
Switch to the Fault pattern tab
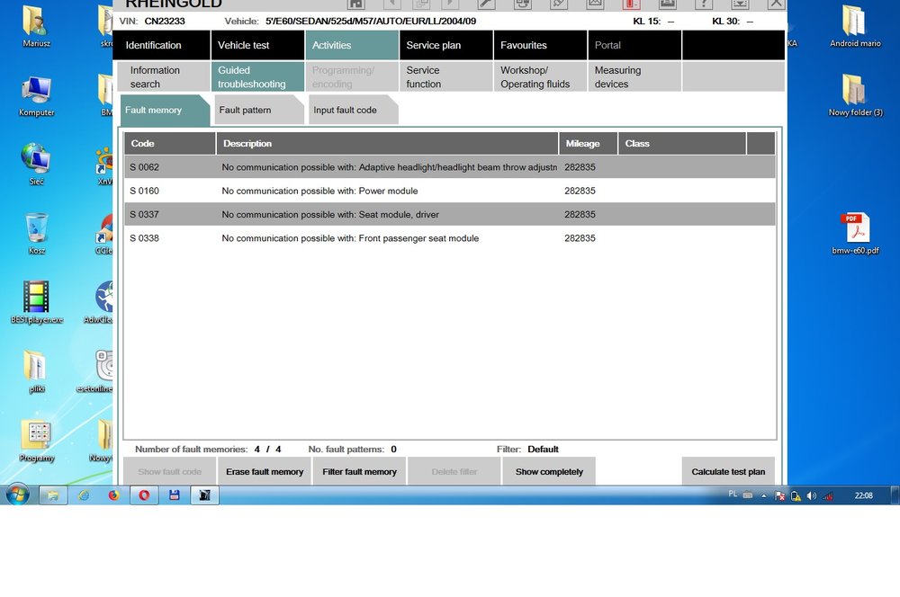point(258,109)
